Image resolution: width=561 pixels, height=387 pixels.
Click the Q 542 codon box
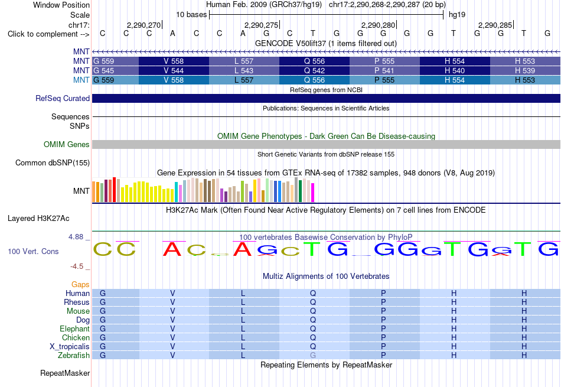click(x=314, y=70)
